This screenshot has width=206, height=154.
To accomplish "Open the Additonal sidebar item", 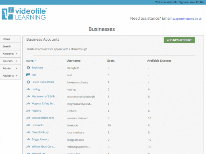I will [x=11, y=76].
